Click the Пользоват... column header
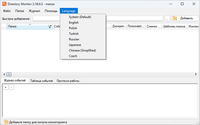The image size is (200, 125). pos(136,26)
